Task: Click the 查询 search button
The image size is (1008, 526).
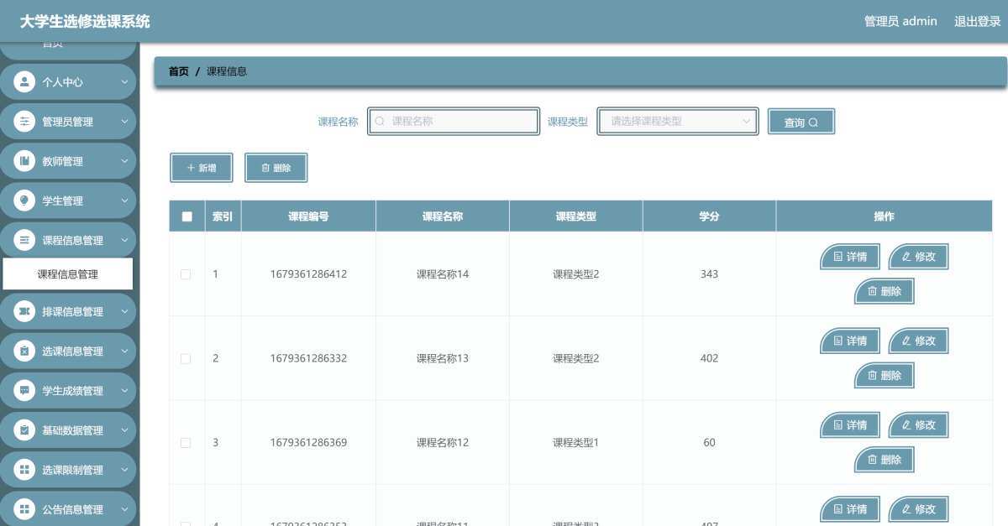Action: coord(801,122)
